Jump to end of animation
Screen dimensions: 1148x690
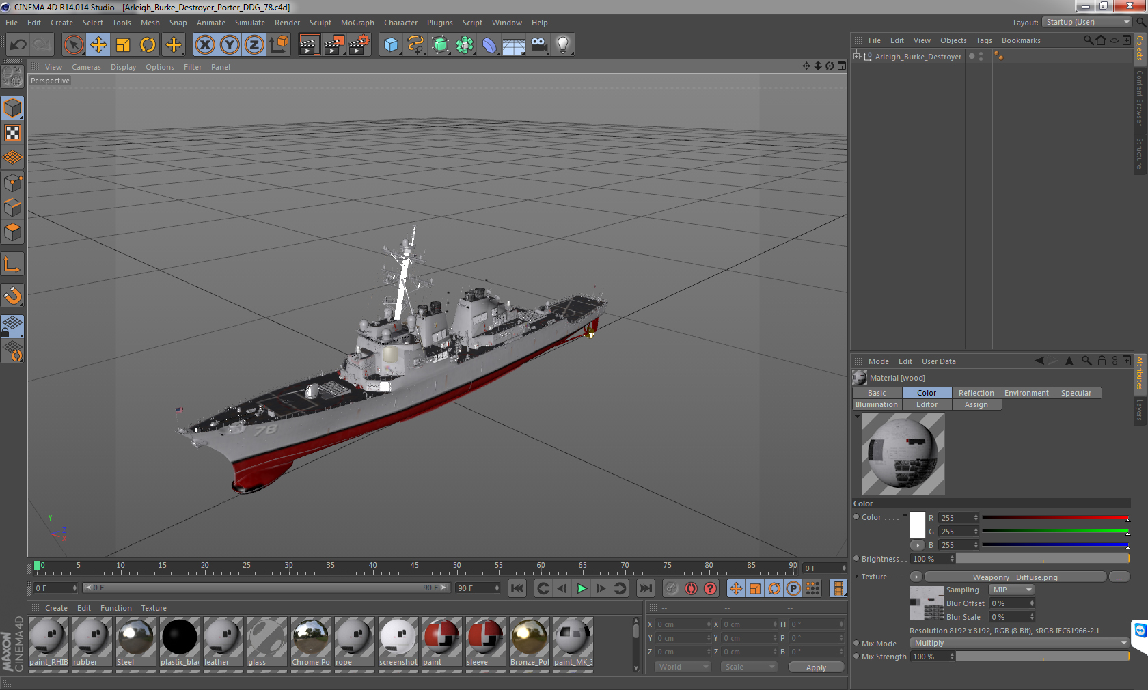pyautogui.click(x=646, y=588)
